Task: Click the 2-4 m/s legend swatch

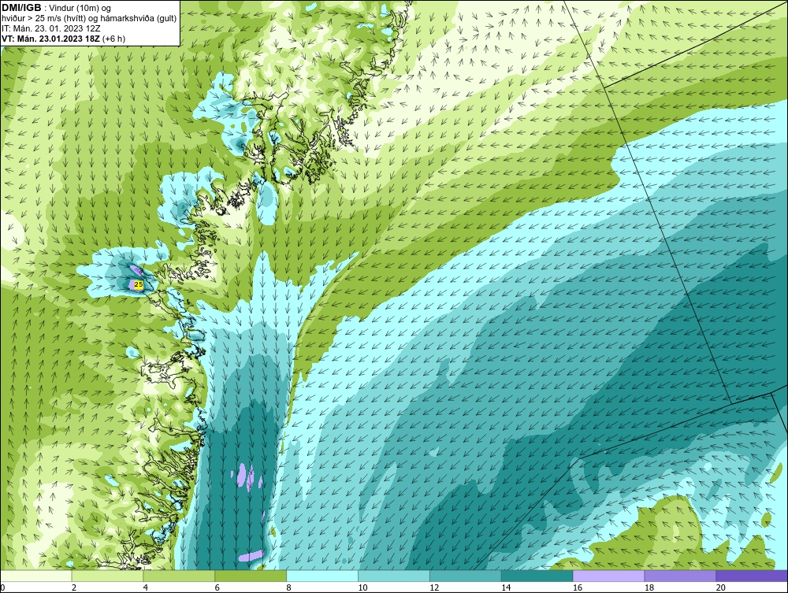Action: tap(107, 576)
